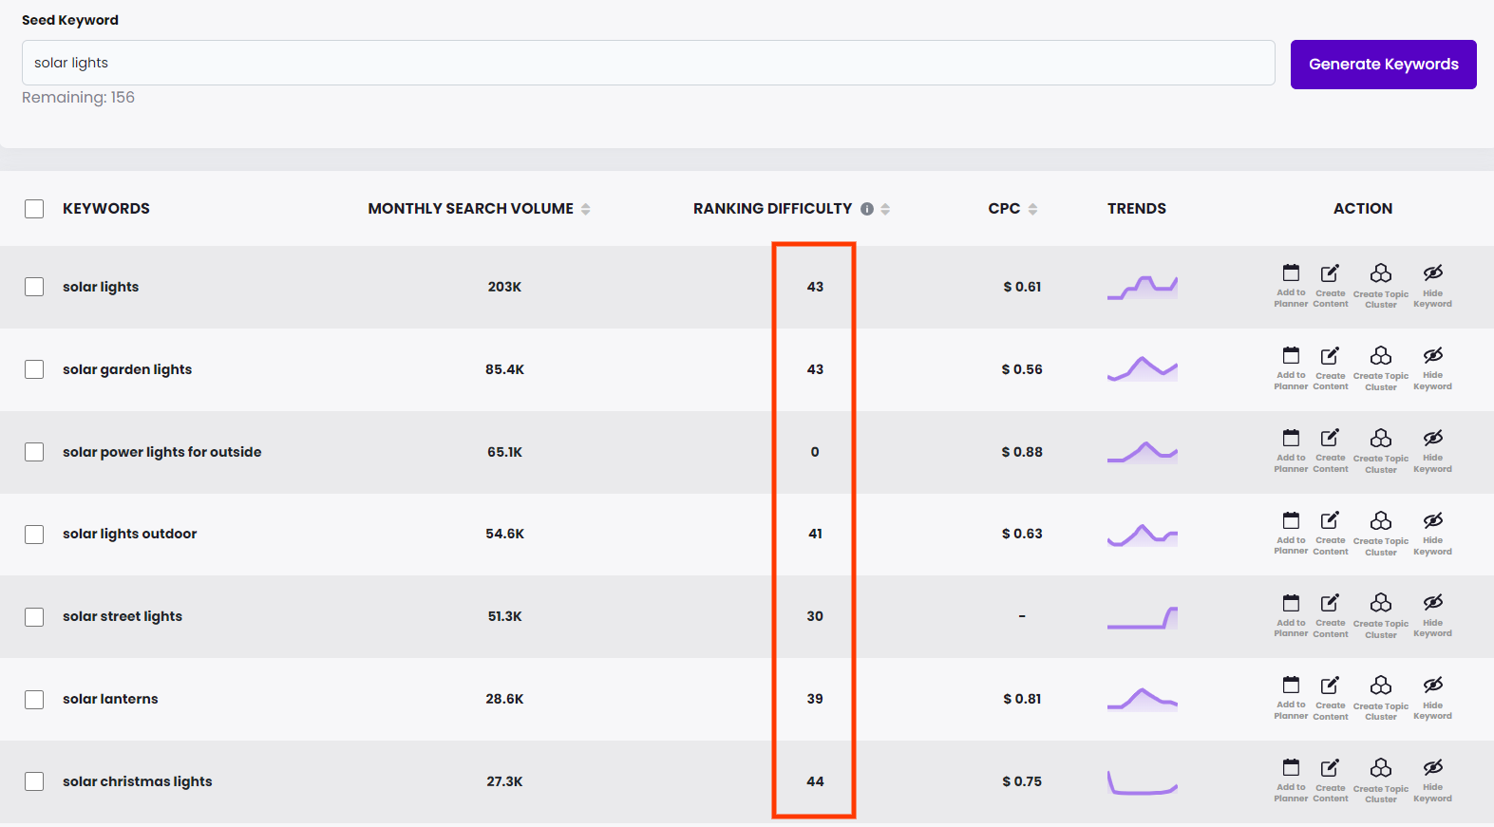
Task: Click the Generate Keywords button
Action: 1383,65
